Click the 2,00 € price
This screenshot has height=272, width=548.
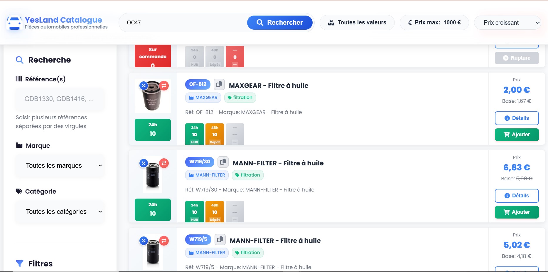pyautogui.click(x=517, y=90)
